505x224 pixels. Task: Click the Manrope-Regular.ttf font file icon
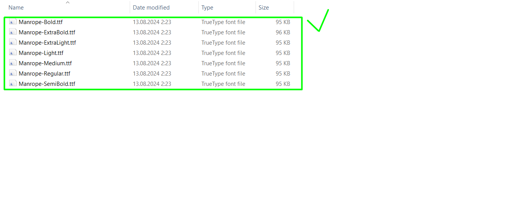pyautogui.click(x=13, y=74)
